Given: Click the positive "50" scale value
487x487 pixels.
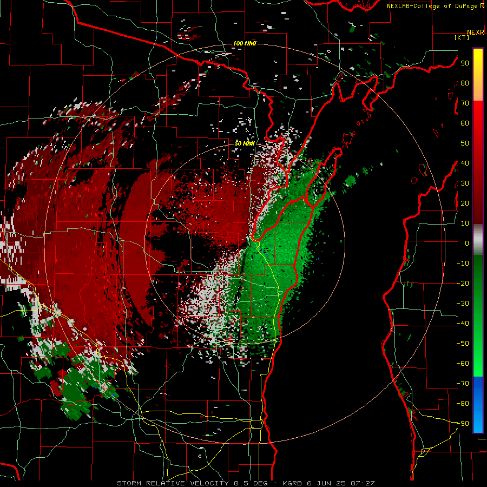Looking at the screenshot, I should point(465,143).
